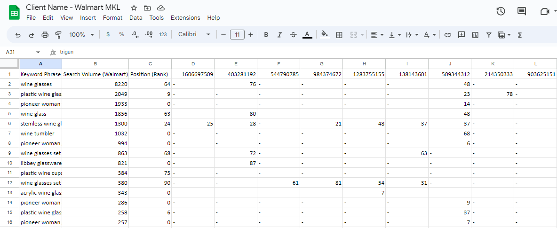
Task: Open the Edit menu
Action: coord(48,18)
